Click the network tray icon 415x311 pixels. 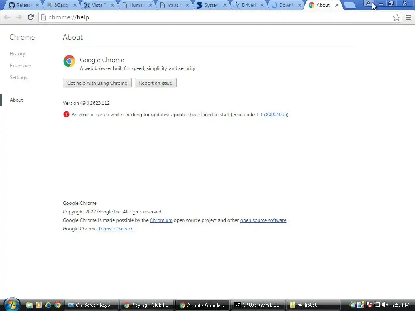[x=377, y=305]
